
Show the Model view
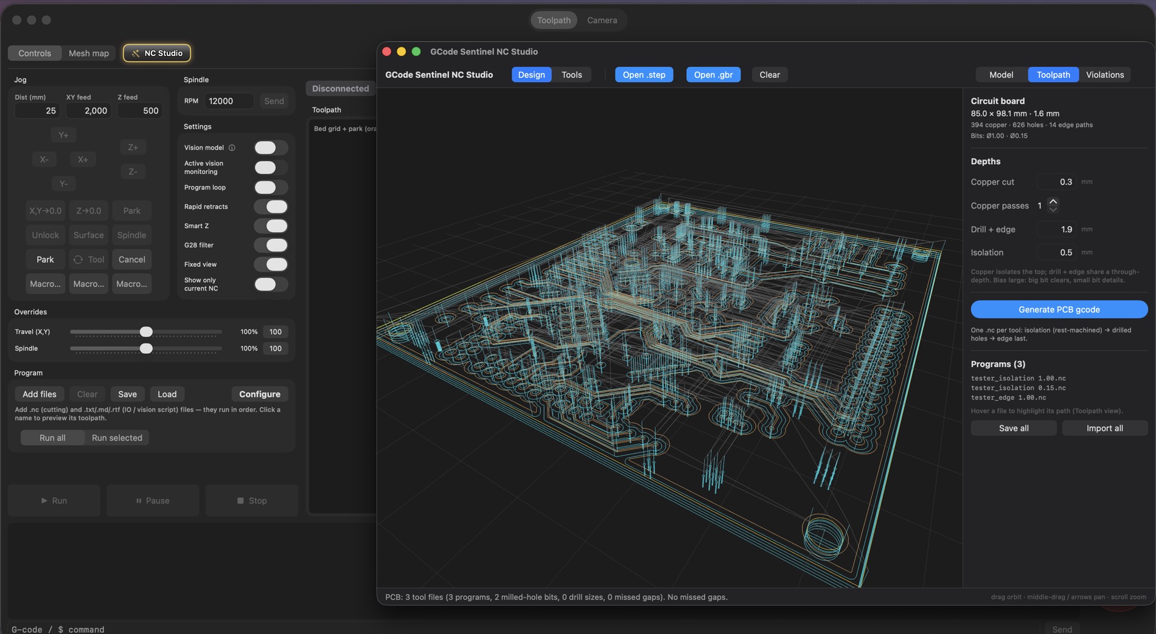tap(1001, 75)
